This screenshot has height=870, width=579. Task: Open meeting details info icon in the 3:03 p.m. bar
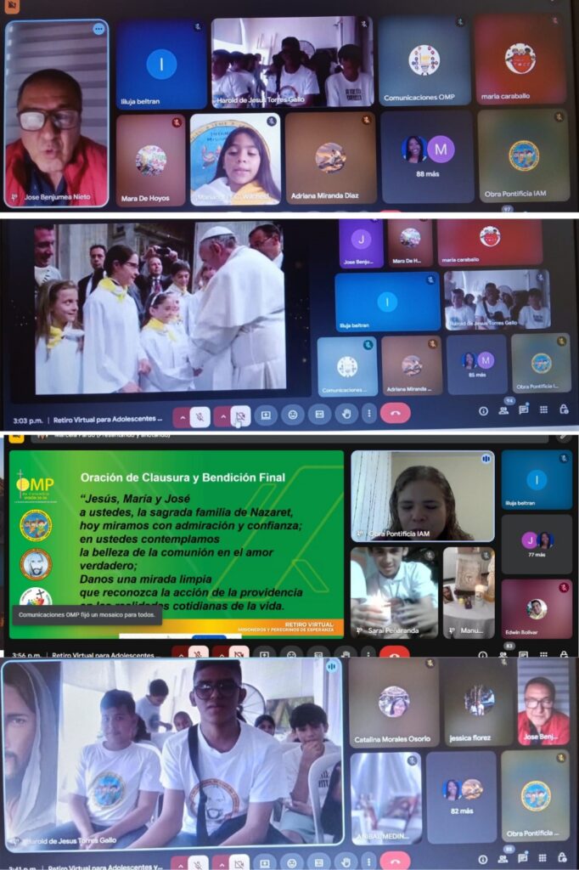click(483, 410)
